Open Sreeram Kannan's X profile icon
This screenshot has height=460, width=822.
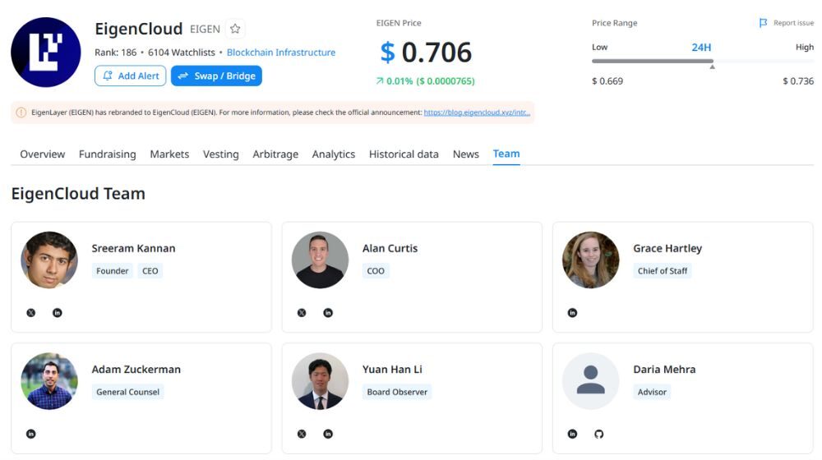pyautogui.click(x=31, y=313)
